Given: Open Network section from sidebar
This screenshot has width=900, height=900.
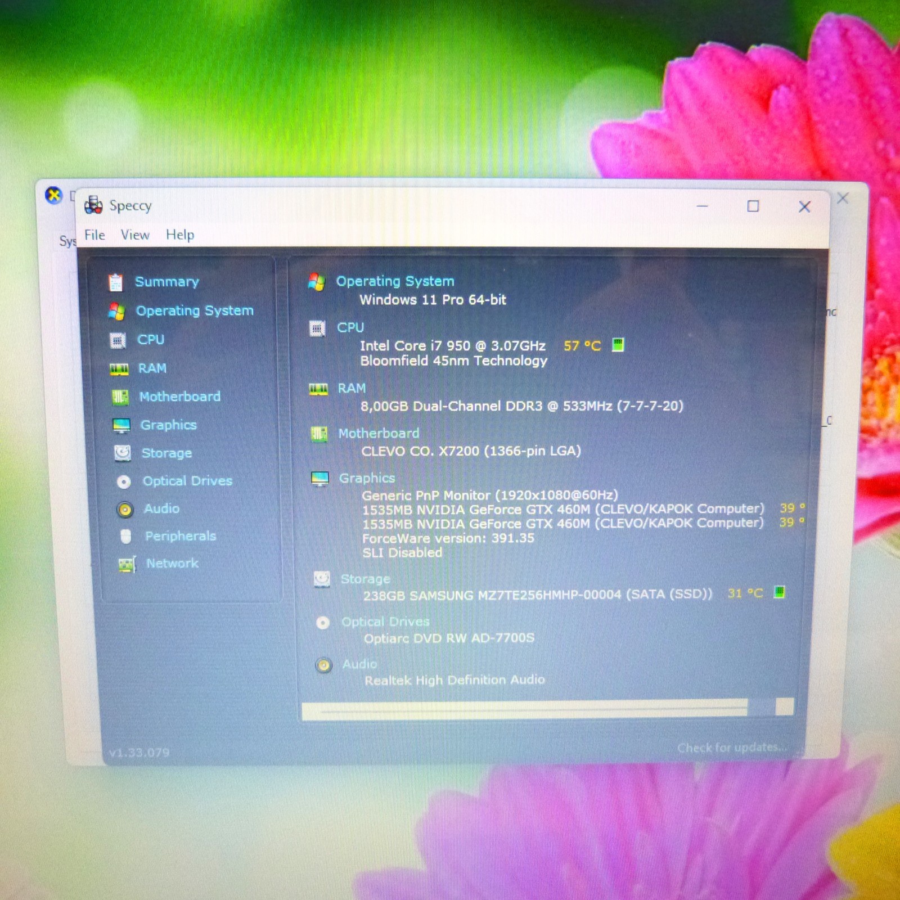Looking at the screenshot, I should (x=173, y=563).
